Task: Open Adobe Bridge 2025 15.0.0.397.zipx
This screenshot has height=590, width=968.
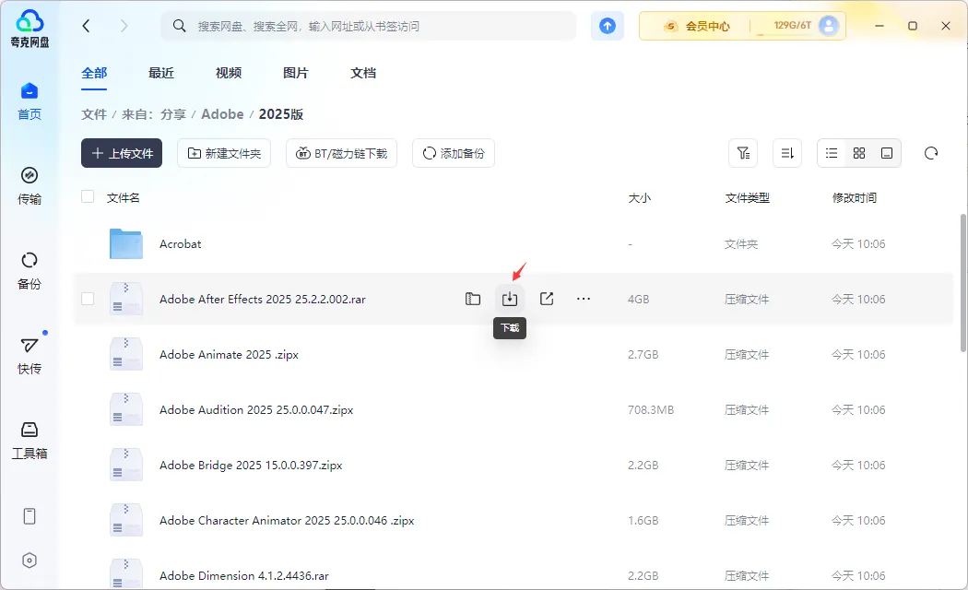Action: (x=251, y=465)
